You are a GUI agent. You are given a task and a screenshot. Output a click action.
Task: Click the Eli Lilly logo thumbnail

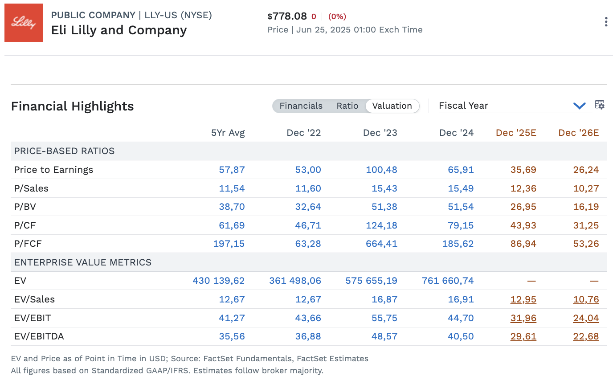coord(24,23)
